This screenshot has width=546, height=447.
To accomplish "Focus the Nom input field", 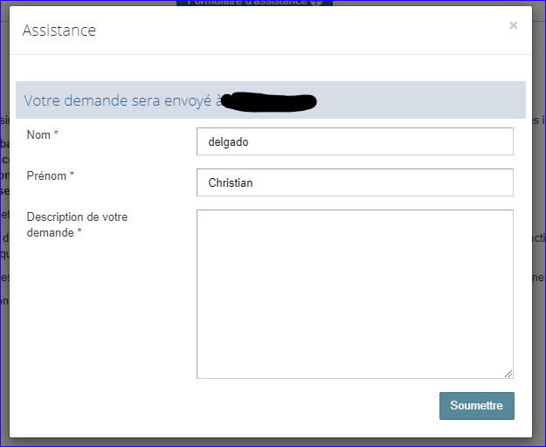I will pos(355,141).
